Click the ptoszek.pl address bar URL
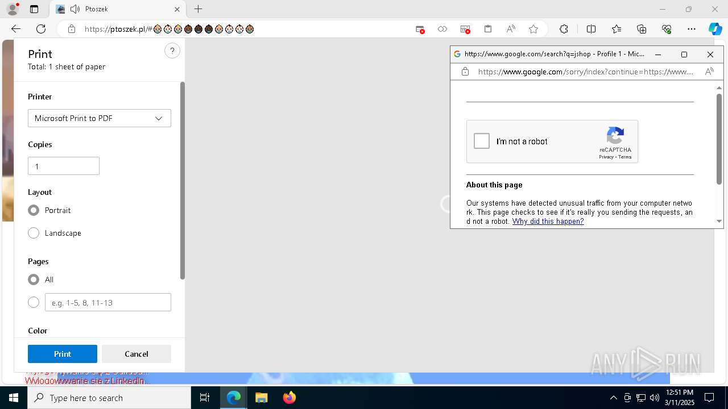The height and width of the screenshot is (409, 728). pyautogui.click(x=169, y=29)
